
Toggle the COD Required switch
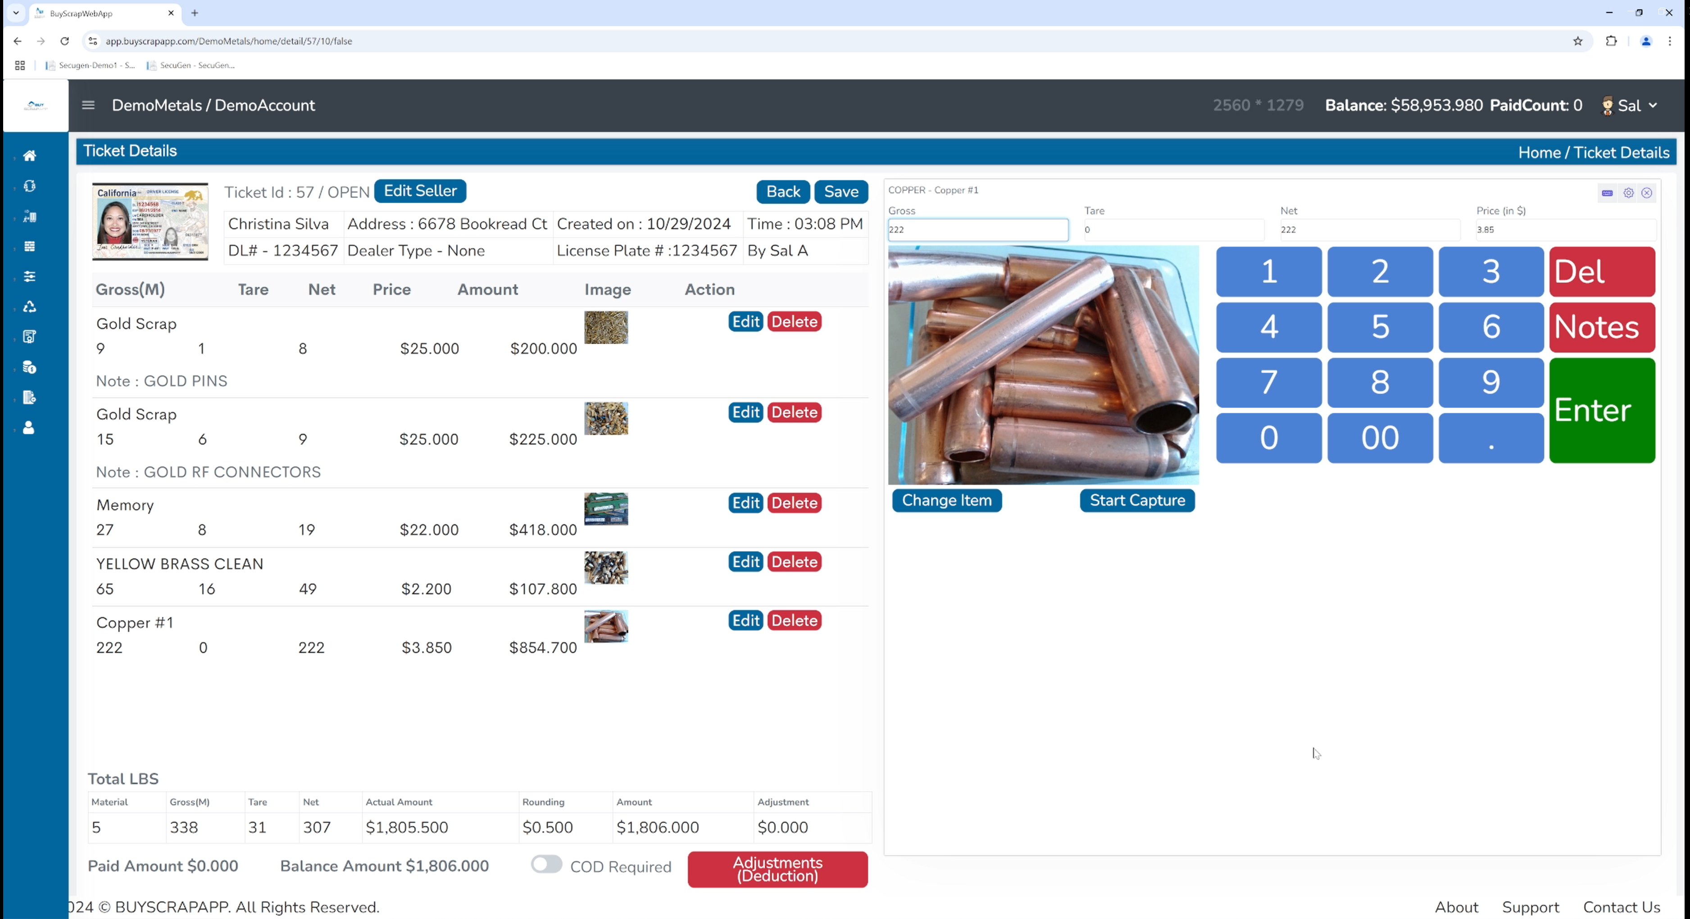tap(545, 865)
